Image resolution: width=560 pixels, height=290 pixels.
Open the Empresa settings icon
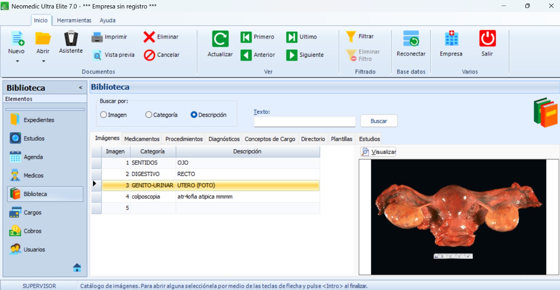(451, 39)
